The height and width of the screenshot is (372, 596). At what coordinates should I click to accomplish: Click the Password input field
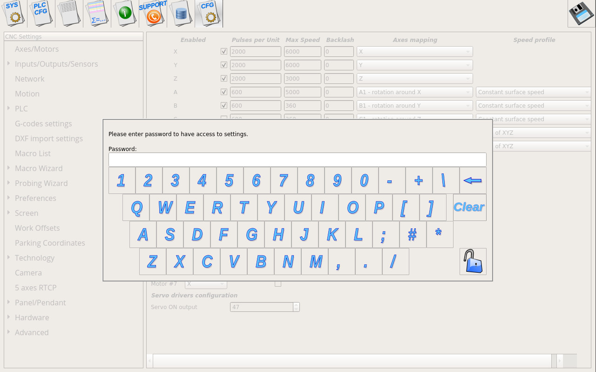(297, 159)
